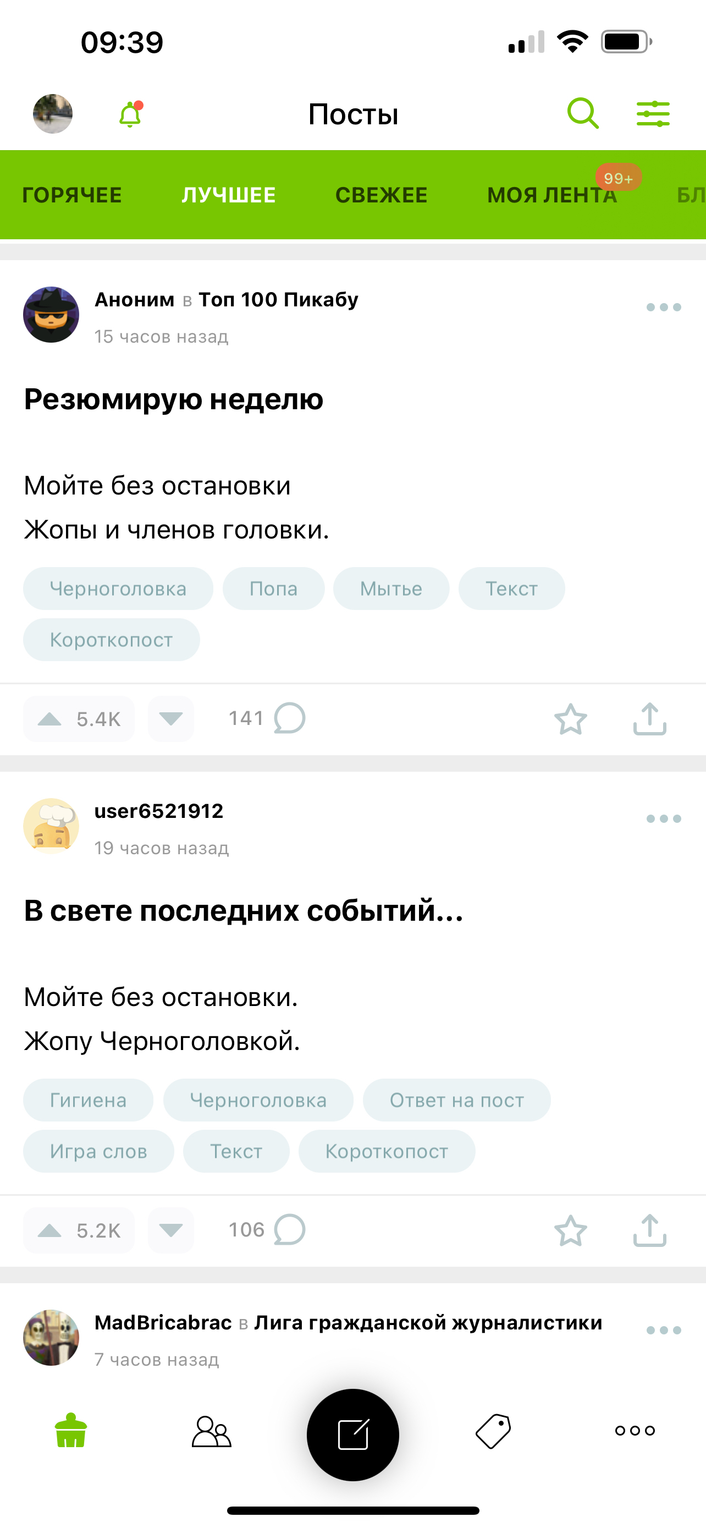Tap the notifications bell icon
Screen dimensions: 706x1528
click(x=130, y=114)
